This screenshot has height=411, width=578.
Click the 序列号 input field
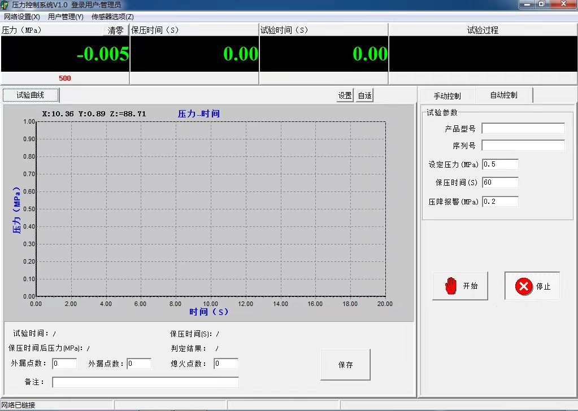coord(523,145)
